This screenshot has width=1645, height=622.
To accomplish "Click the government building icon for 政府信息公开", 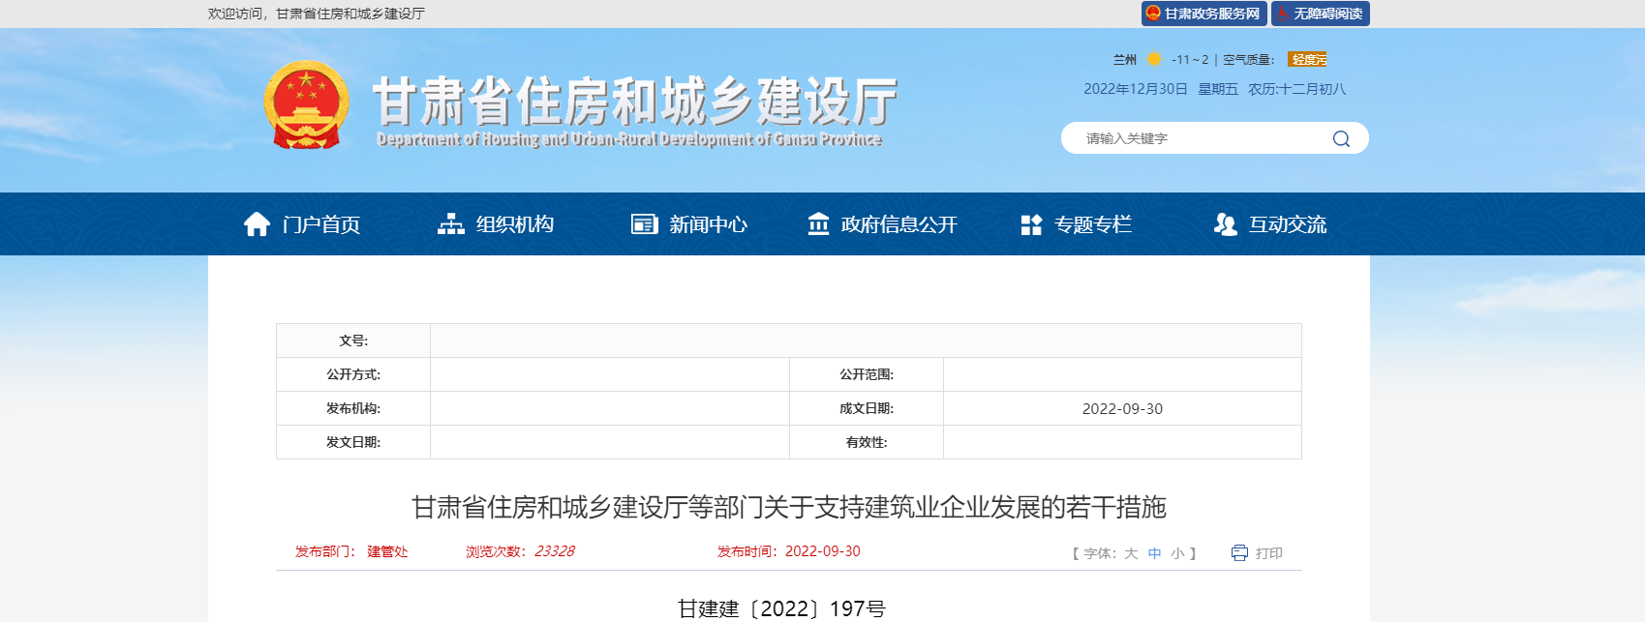I will pos(818,224).
